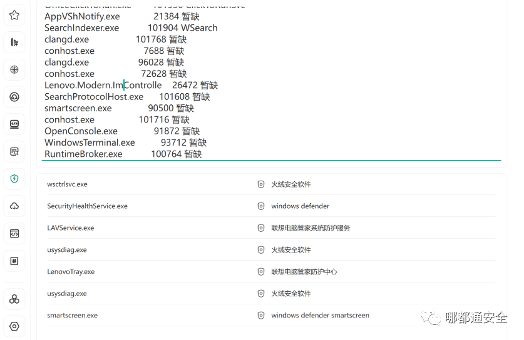Click the WSearch service name

200,28
